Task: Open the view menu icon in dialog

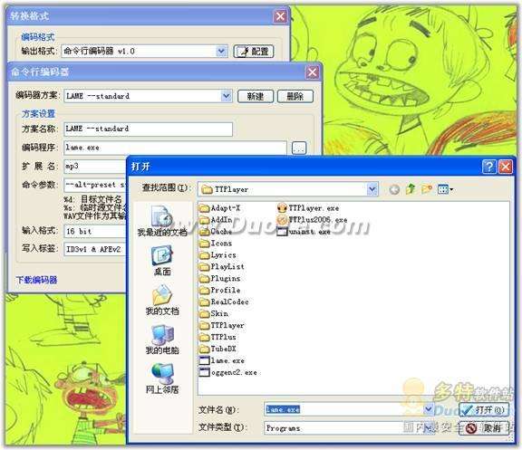Action: click(445, 189)
